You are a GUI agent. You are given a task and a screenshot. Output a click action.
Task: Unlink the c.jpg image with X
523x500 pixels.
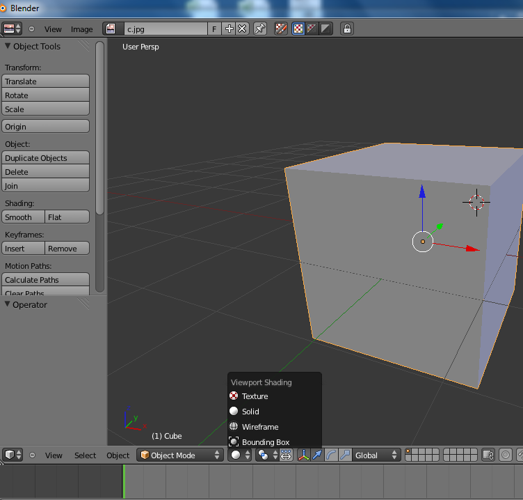tap(242, 29)
